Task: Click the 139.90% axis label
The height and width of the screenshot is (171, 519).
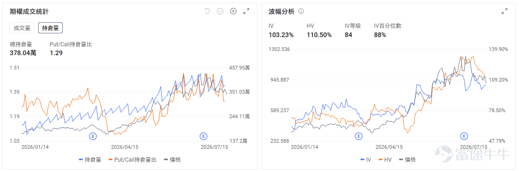Action: pos(499,49)
